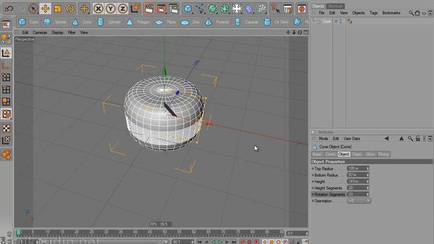Add a Cylinder primitive
The width and height of the screenshot is (434, 244).
tap(108, 22)
